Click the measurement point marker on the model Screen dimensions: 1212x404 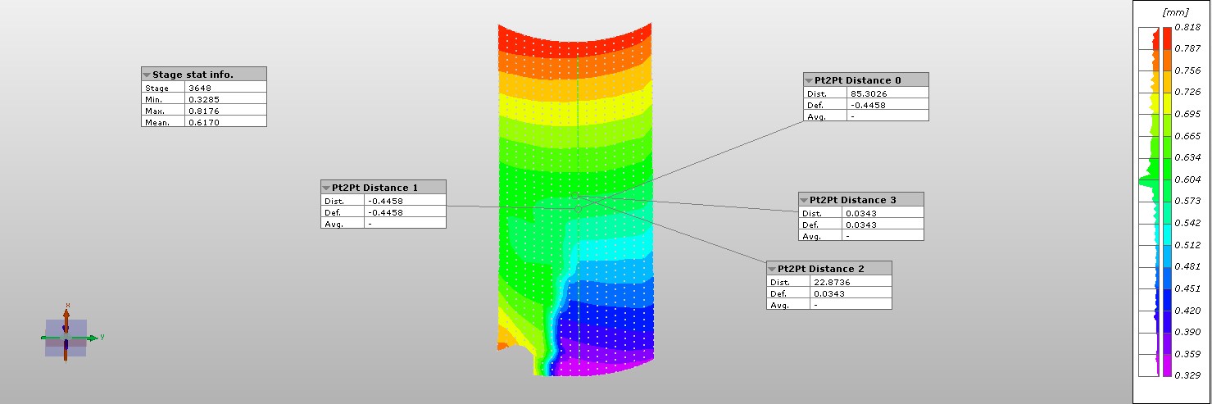578,209
